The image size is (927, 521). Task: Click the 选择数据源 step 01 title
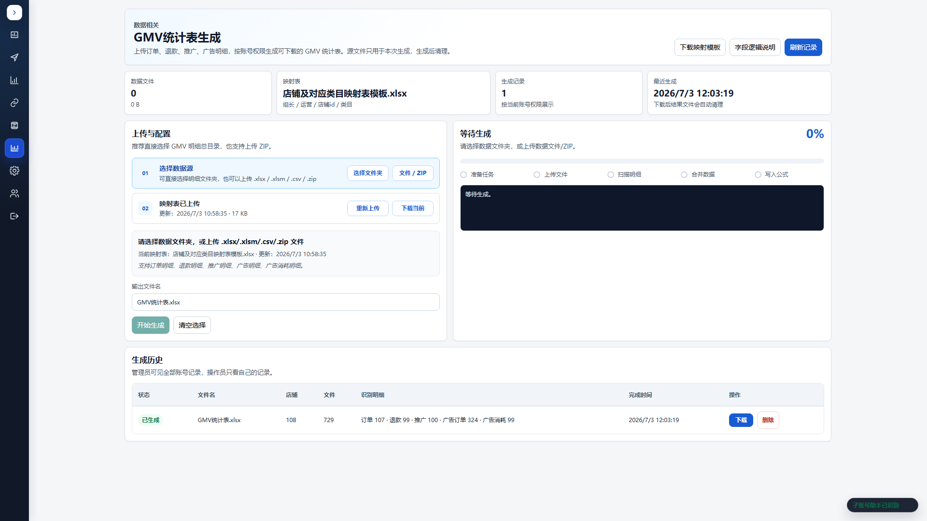(x=176, y=168)
